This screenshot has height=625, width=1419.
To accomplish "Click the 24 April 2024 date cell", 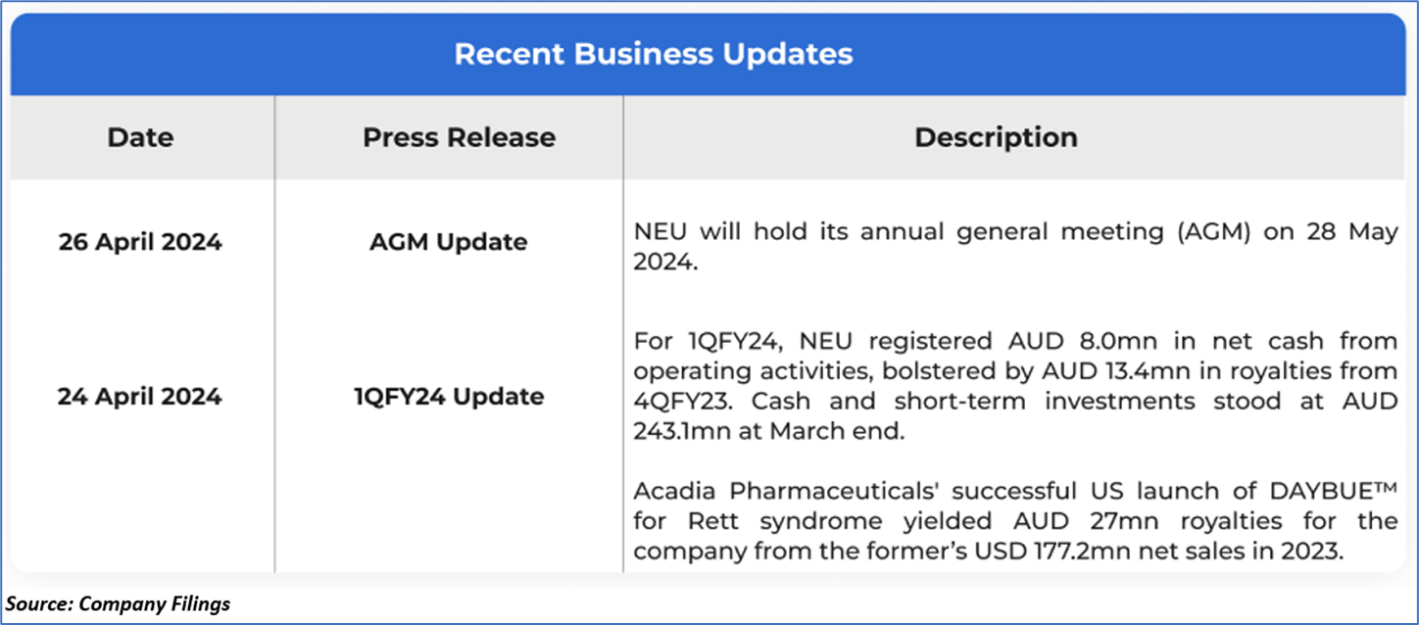I will pyautogui.click(x=139, y=397).
